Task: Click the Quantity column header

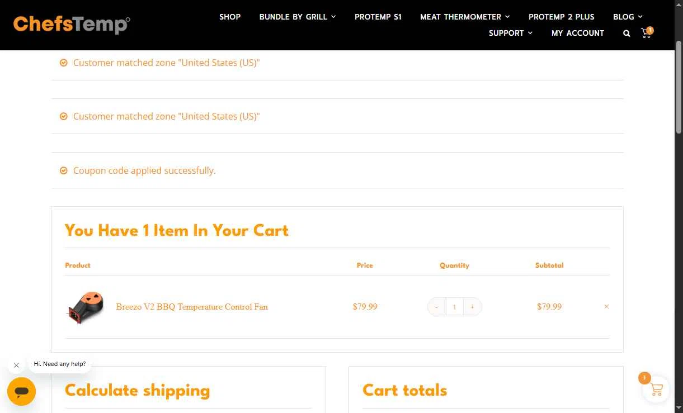Action: (x=454, y=265)
